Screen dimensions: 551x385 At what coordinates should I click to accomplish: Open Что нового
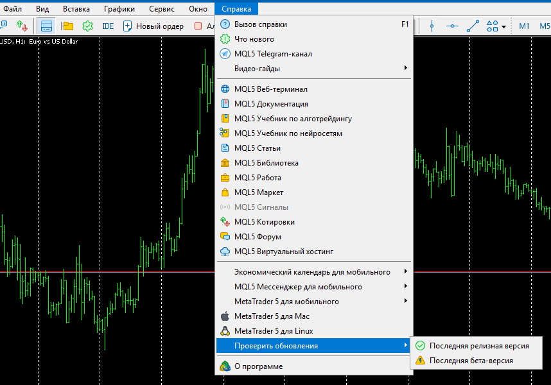(x=313, y=39)
